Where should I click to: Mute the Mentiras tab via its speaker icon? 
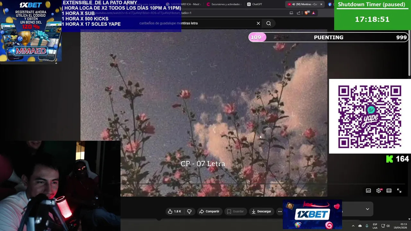pyautogui.click(x=293, y=4)
